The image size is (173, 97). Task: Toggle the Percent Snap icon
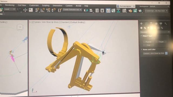48,10
